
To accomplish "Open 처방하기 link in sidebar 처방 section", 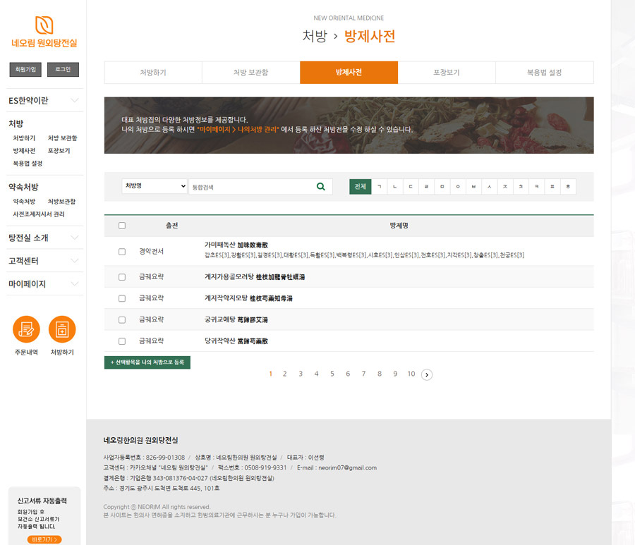I will pyautogui.click(x=24, y=138).
